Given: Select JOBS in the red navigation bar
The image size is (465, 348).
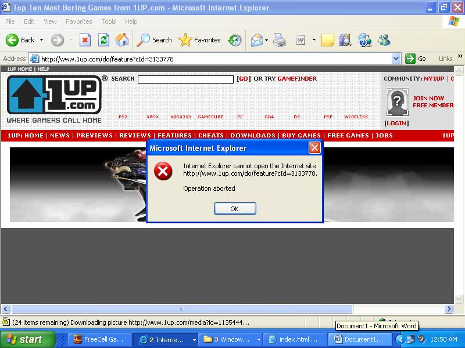Looking at the screenshot, I should (x=384, y=136).
